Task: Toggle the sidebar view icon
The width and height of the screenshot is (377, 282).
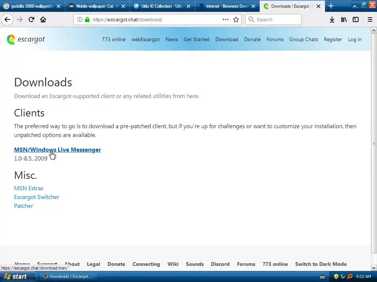Action: [356, 19]
